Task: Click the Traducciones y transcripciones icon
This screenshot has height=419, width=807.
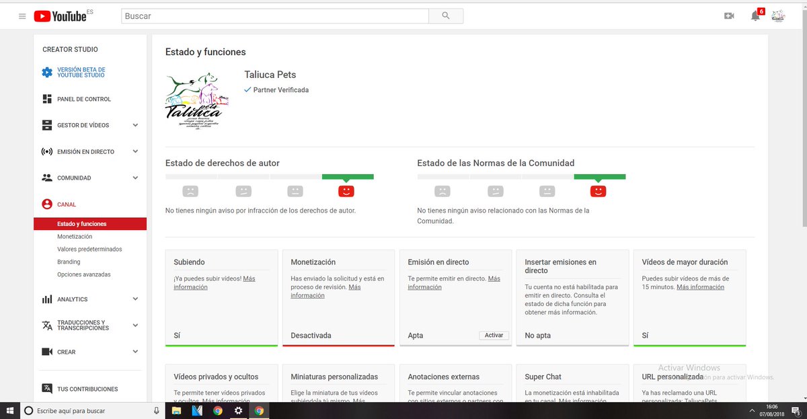Action: tap(47, 326)
